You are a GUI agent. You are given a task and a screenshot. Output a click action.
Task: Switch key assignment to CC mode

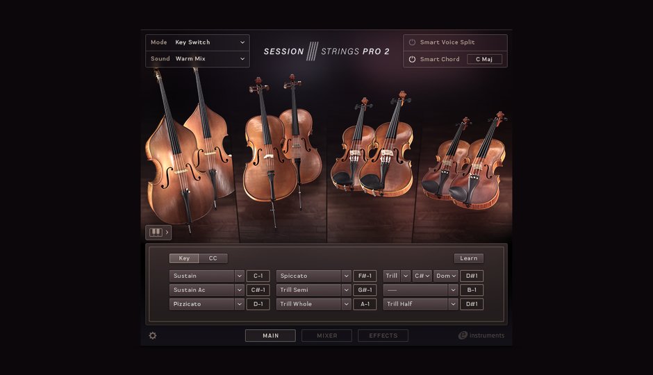213,258
